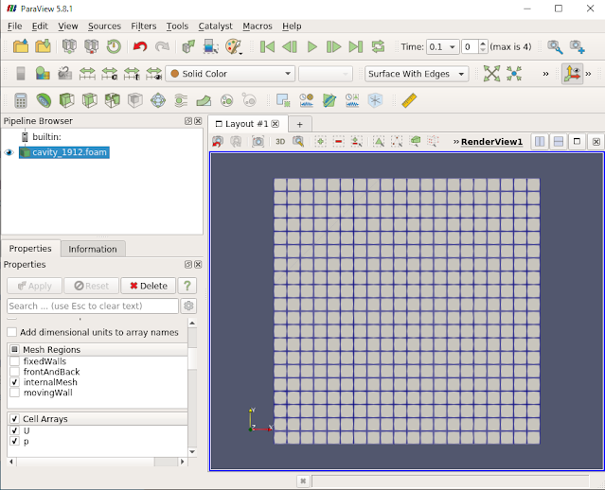Click the Edit Color Map icon
Image resolution: width=605 pixels, height=490 pixels.
click(43, 73)
